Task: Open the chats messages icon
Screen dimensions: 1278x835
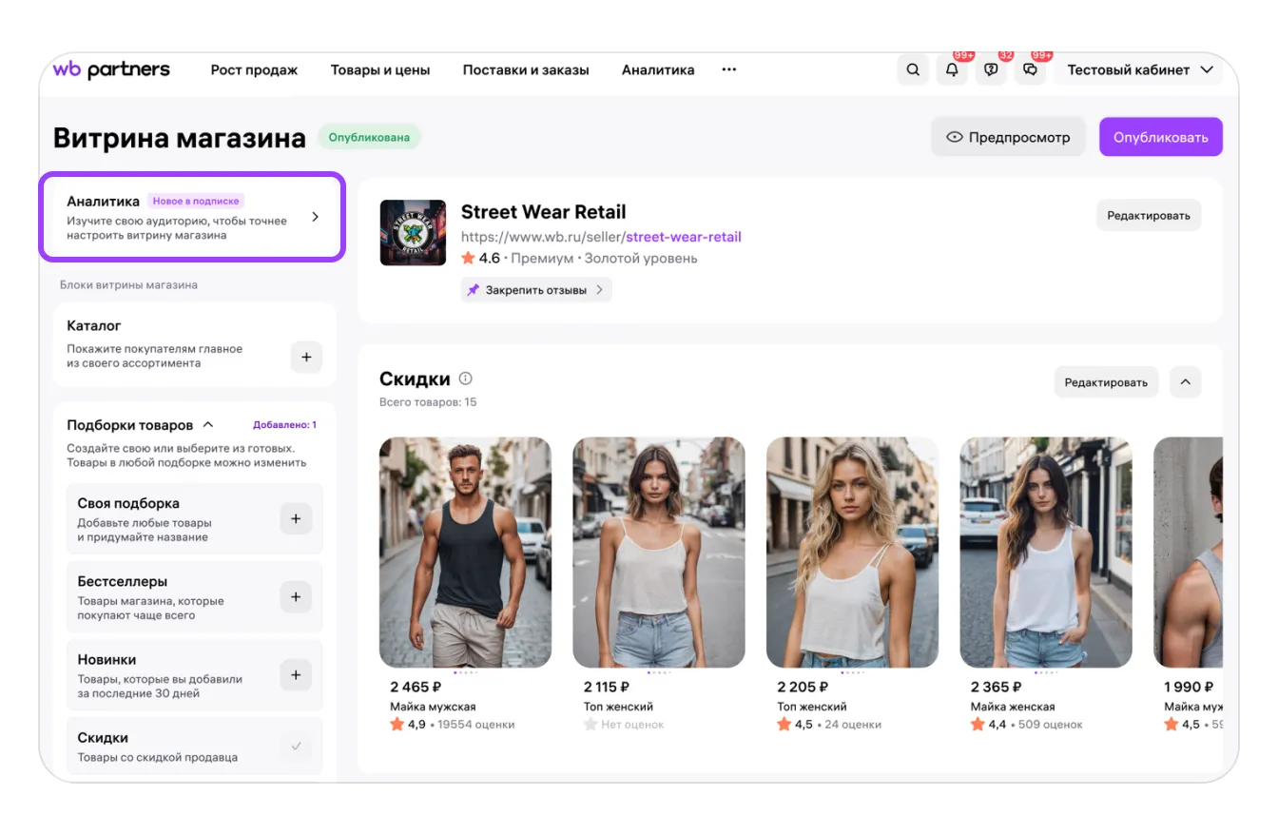Action: tap(1030, 70)
